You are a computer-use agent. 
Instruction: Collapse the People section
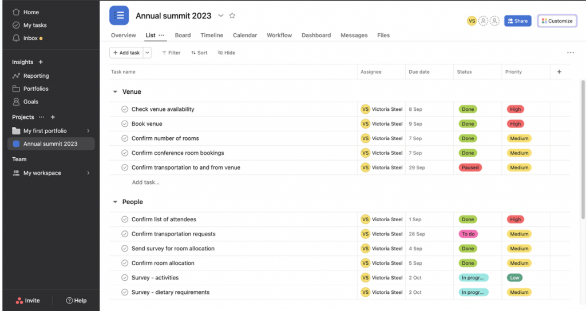tap(115, 202)
